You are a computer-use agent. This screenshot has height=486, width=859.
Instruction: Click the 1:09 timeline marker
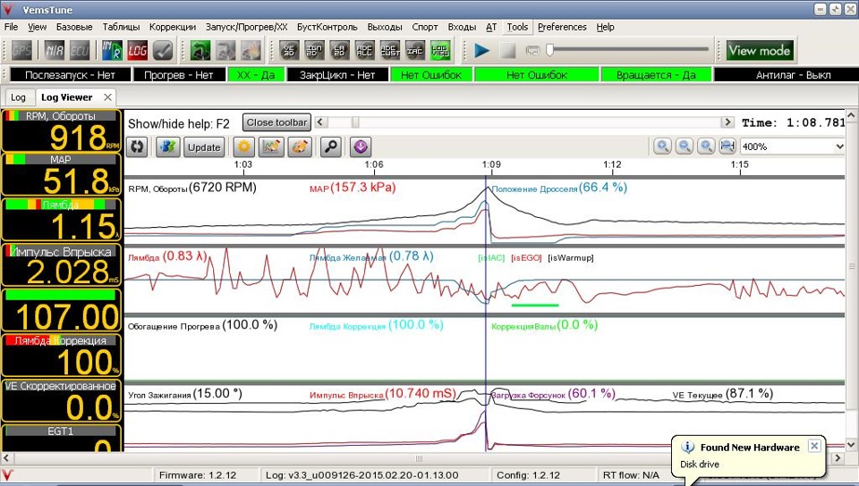pyautogui.click(x=491, y=164)
